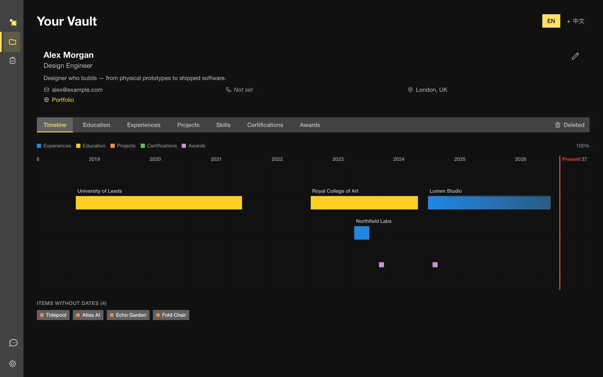Click the Northfield Labs timeline block
Screen dimensions: 603x377
click(x=362, y=233)
